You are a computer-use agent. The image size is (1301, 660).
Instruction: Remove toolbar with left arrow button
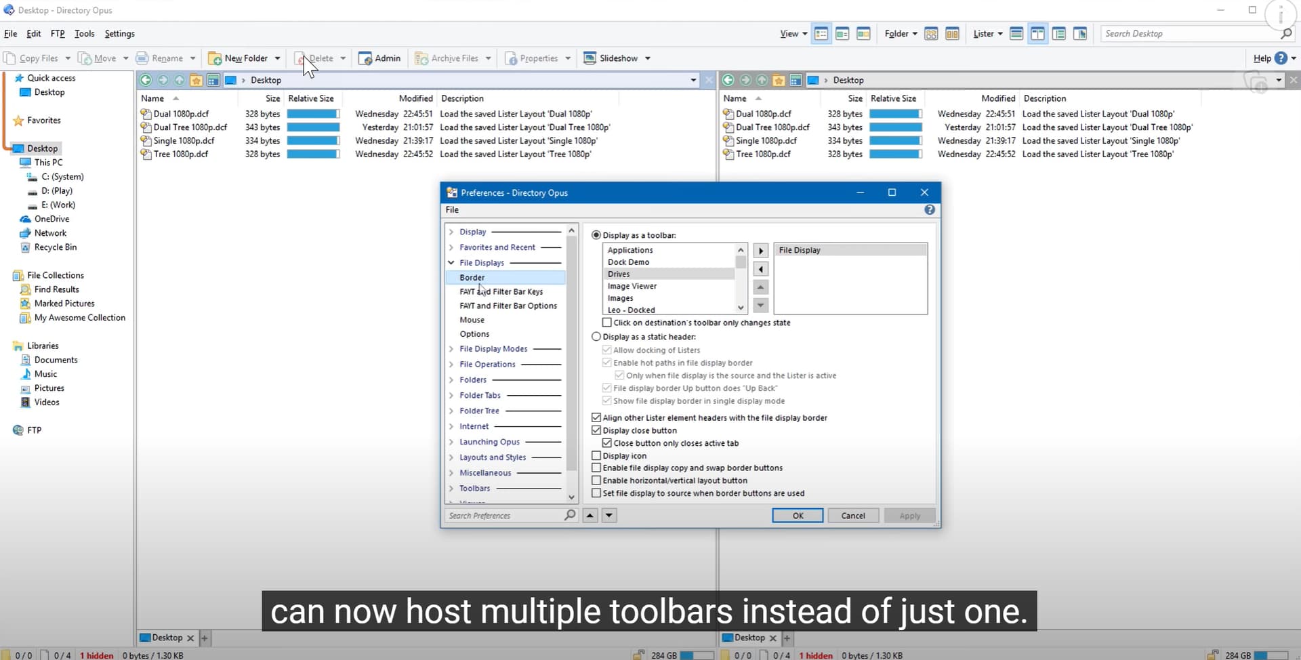760,269
